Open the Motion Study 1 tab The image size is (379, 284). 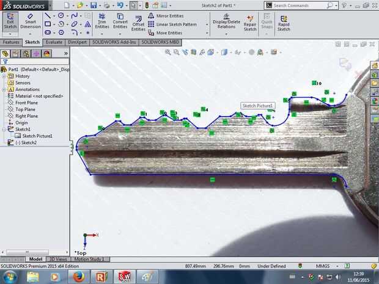[89, 259]
